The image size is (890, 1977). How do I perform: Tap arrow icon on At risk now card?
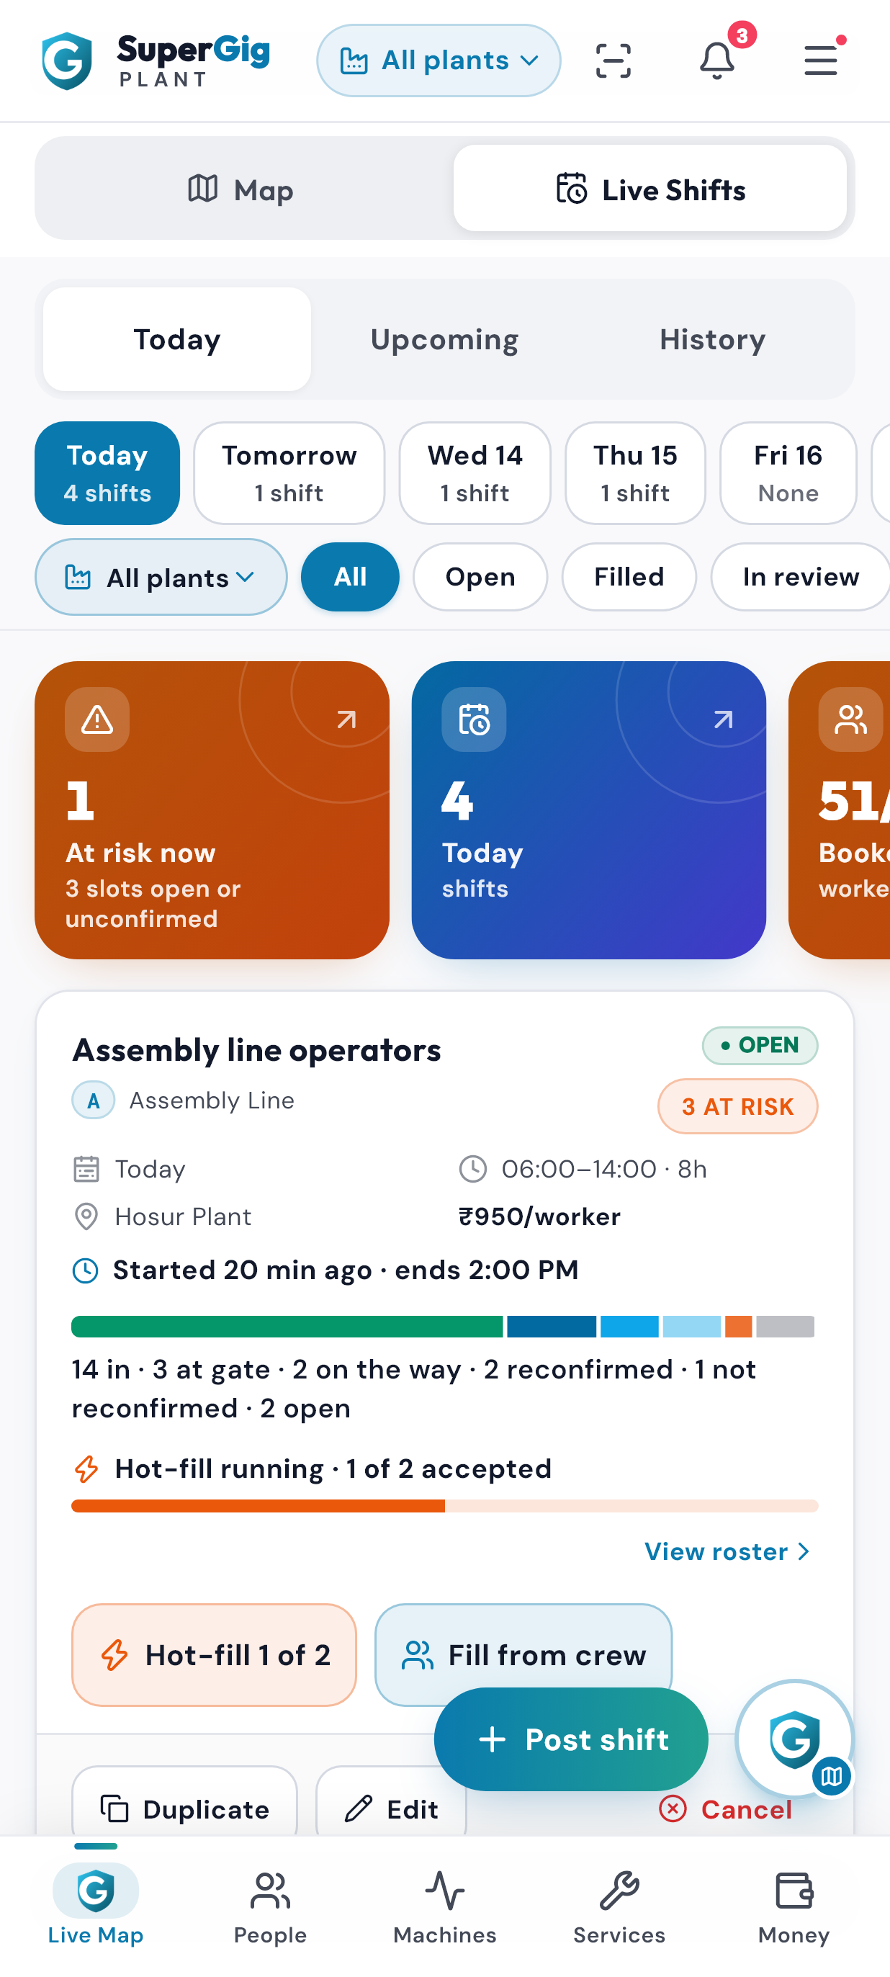[x=347, y=719]
